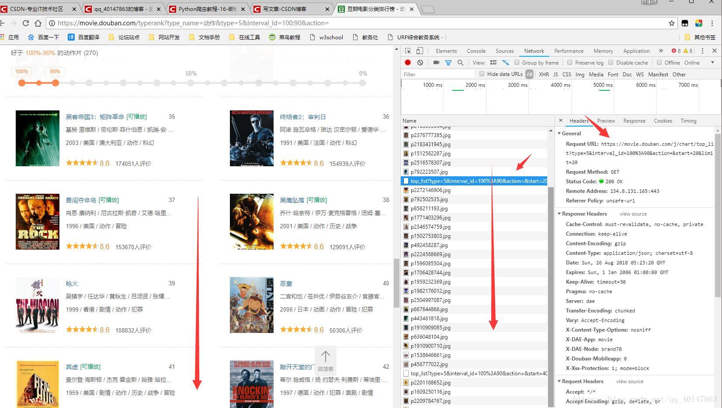
Task: Enable Disable cache checkbox
Action: point(611,62)
